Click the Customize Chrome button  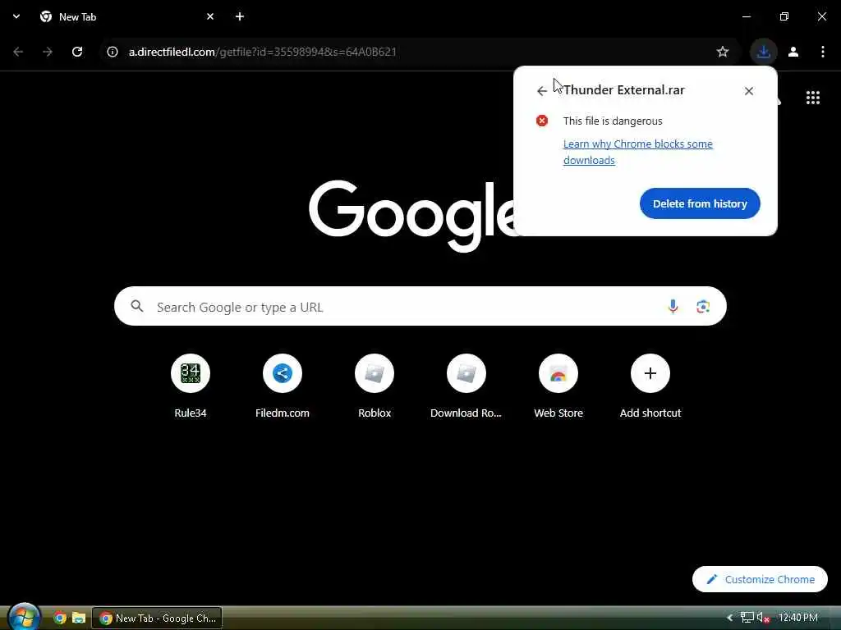[x=760, y=579]
